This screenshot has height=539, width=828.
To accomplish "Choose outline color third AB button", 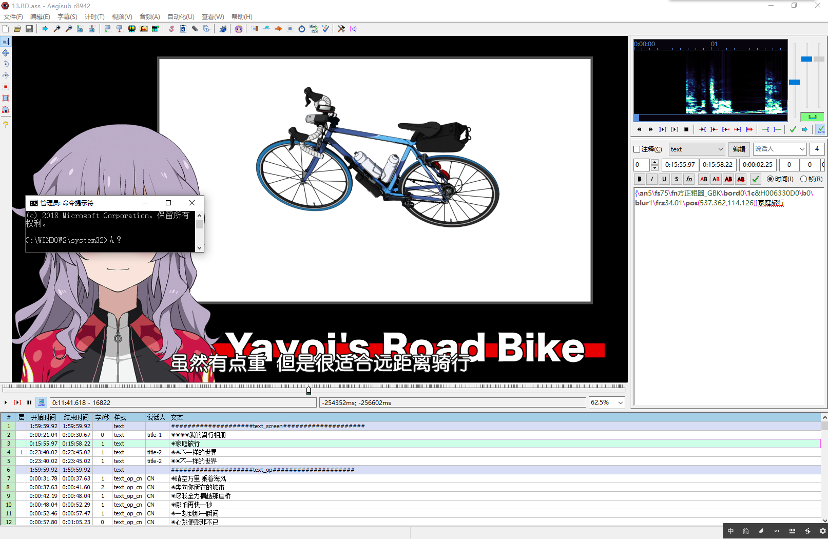I will tap(728, 179).
